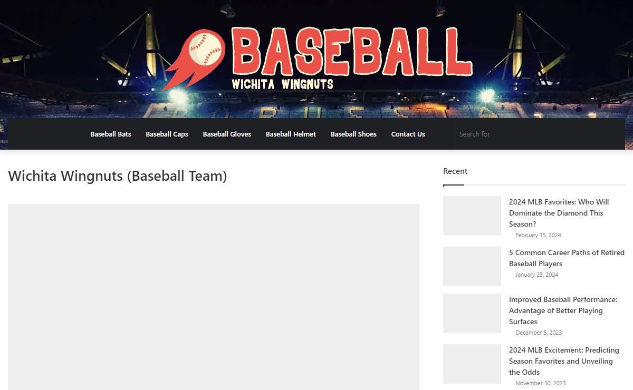Image resolution: width=633 pixels, height=390 pixels.
Task: Click thumbnail beside '5 Common Career Paths'
Action: coord(472,266)
